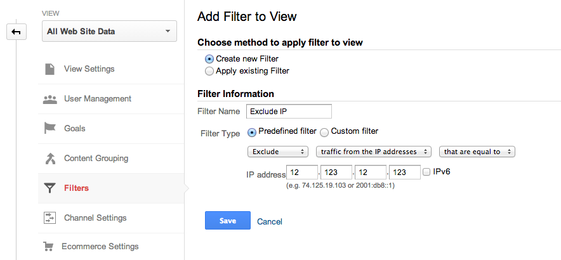This screenshot has width=561, height=260.
Task: Select the Apply existing Filter option
Action: point(209,71)
